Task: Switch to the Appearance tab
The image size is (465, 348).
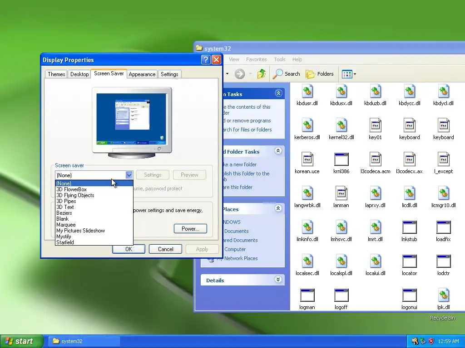Action: click(142, 74)
